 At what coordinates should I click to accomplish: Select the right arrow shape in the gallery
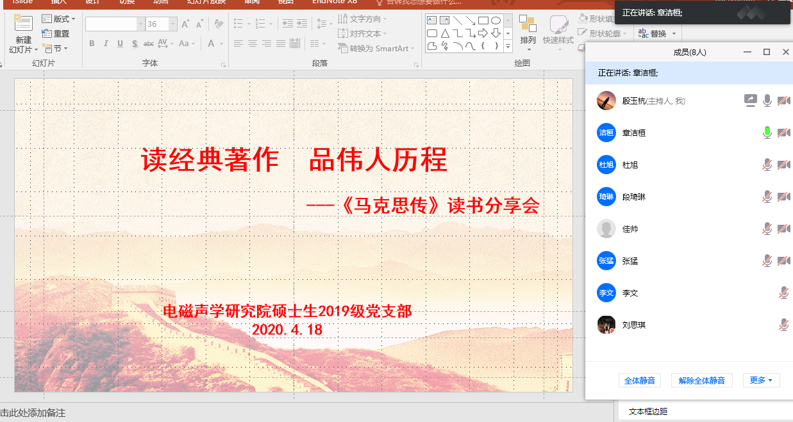coord(483,33)
